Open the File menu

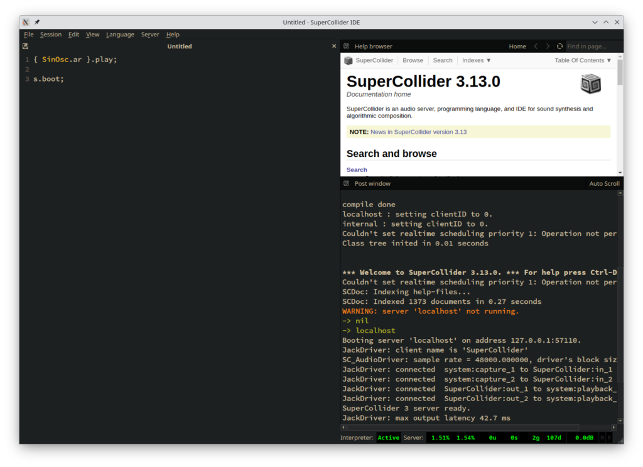coord(29,35)
